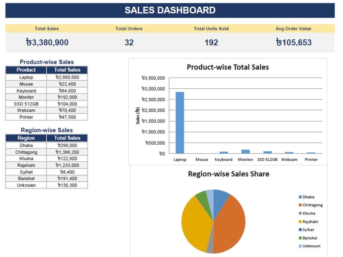Select the Total Orders value 32
This screenshot has height=257, width=343.
[x=129, y=42]
